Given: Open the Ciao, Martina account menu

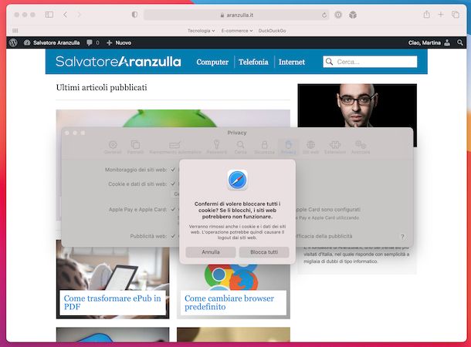Looking at the screenshot, I should [429, 42].
